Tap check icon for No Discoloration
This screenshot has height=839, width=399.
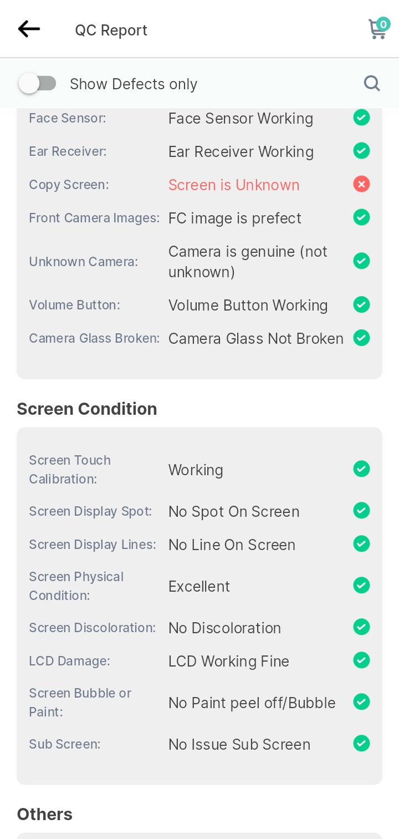tap(361, 627)
